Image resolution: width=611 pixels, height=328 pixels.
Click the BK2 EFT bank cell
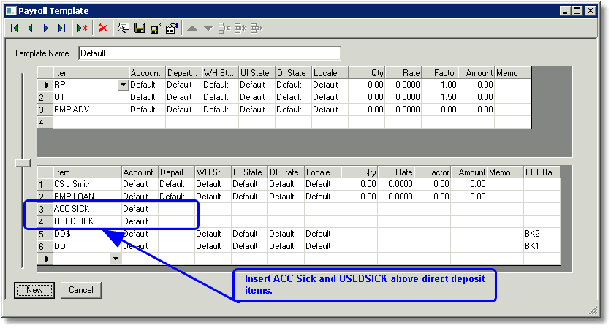pos(542,234)
